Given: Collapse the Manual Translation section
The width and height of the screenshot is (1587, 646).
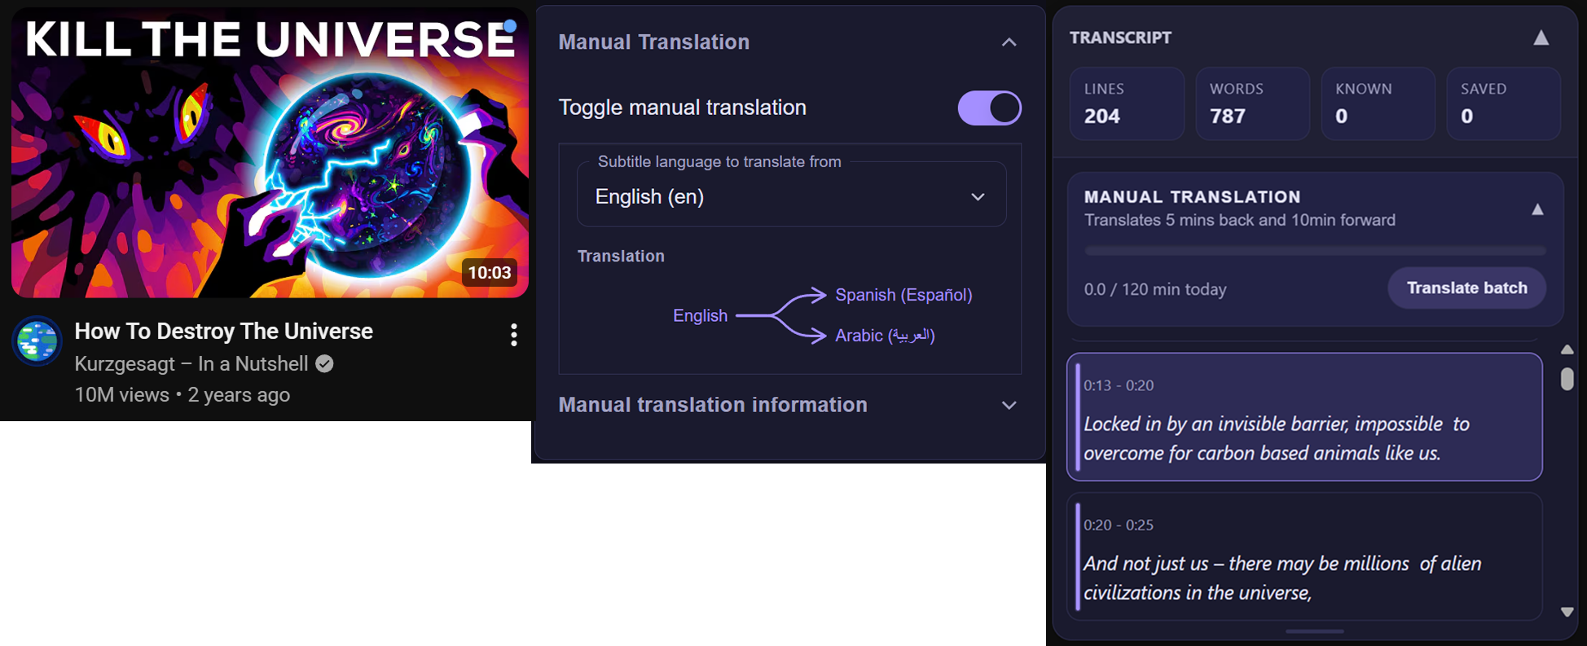Looking at the screenshot, I should 1009,42.
